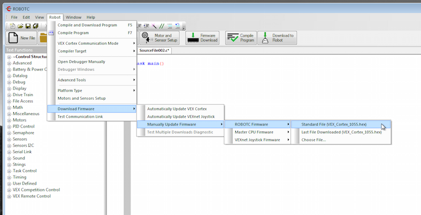The width and height of the screenshot is (421, 215).
Task: Expand the Math tree node
Action: (9, 108)
